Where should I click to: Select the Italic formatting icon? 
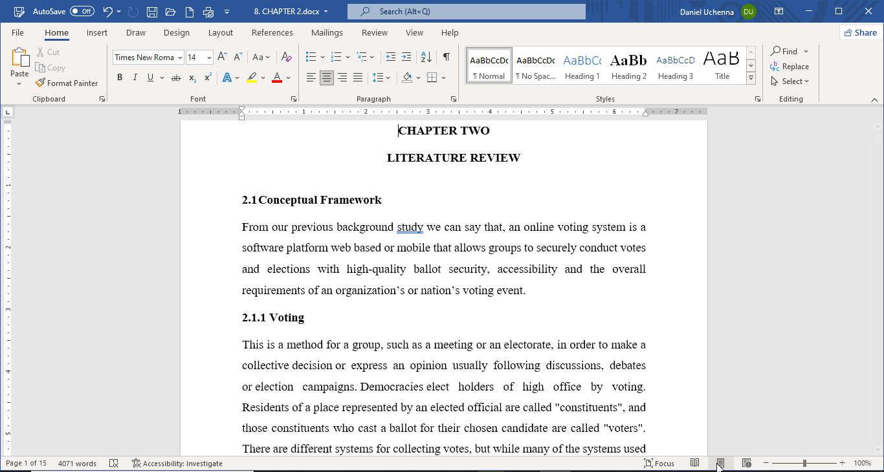[135, 77]
